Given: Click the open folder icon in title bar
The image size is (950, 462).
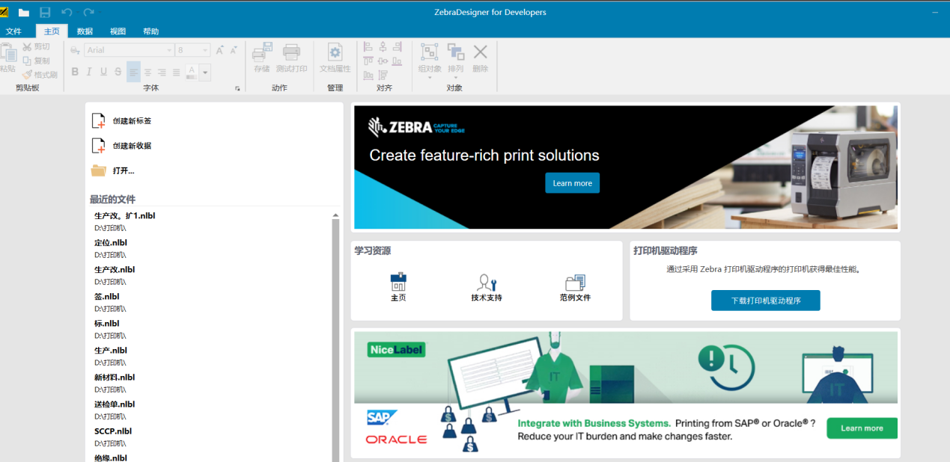Looking at the screenshot, I should pyautogui.click(x=24, y=12).
